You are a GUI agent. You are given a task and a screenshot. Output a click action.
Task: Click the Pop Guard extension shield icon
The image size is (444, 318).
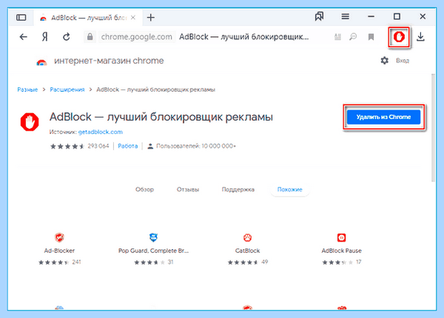pyautogui.click(x=153, y=237)
